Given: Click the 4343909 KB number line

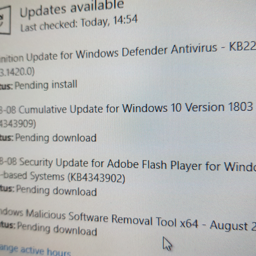Looking at the screenshot, I should (18, 124).
